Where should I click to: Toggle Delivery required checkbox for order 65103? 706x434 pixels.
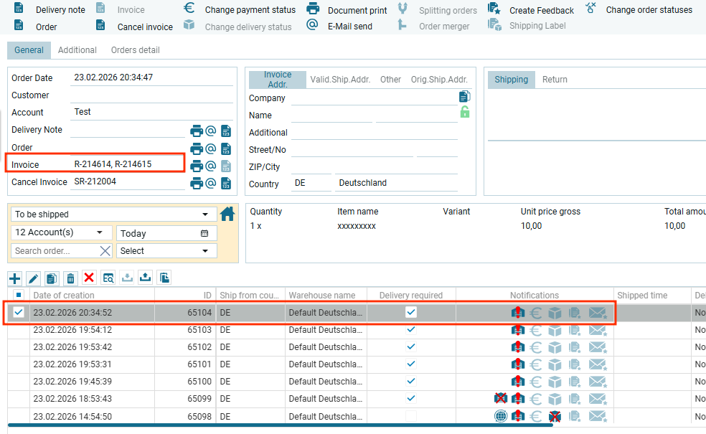[x=411, y=329]
